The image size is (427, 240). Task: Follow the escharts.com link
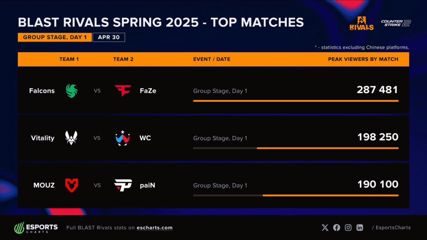154,228
